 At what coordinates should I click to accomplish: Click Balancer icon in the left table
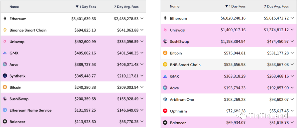5,121
